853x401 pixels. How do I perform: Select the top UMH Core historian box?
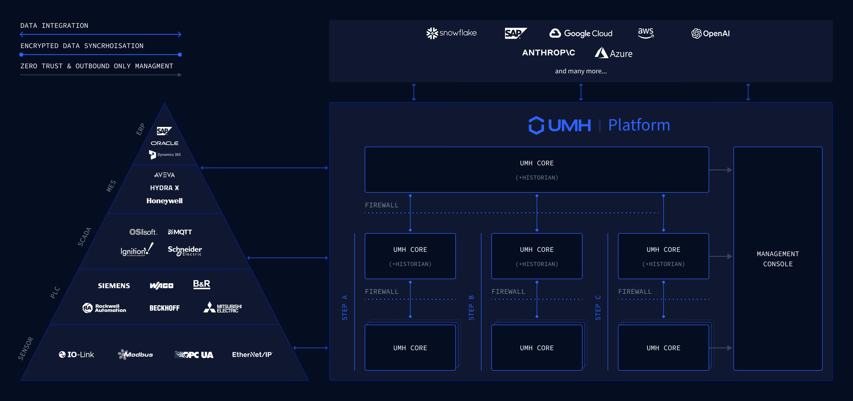point(536,170)
